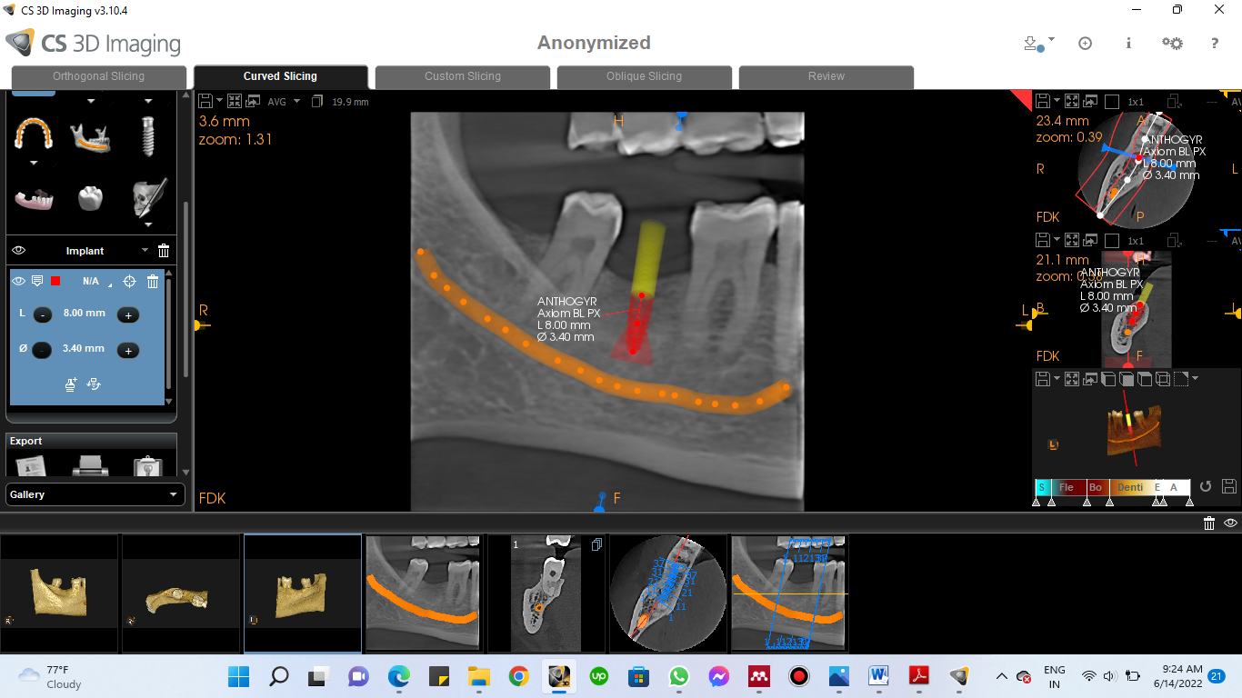Toggle the 3D clipping dashed box
This screenshot has height=698, width=1242.
[x=1180, y=379]
